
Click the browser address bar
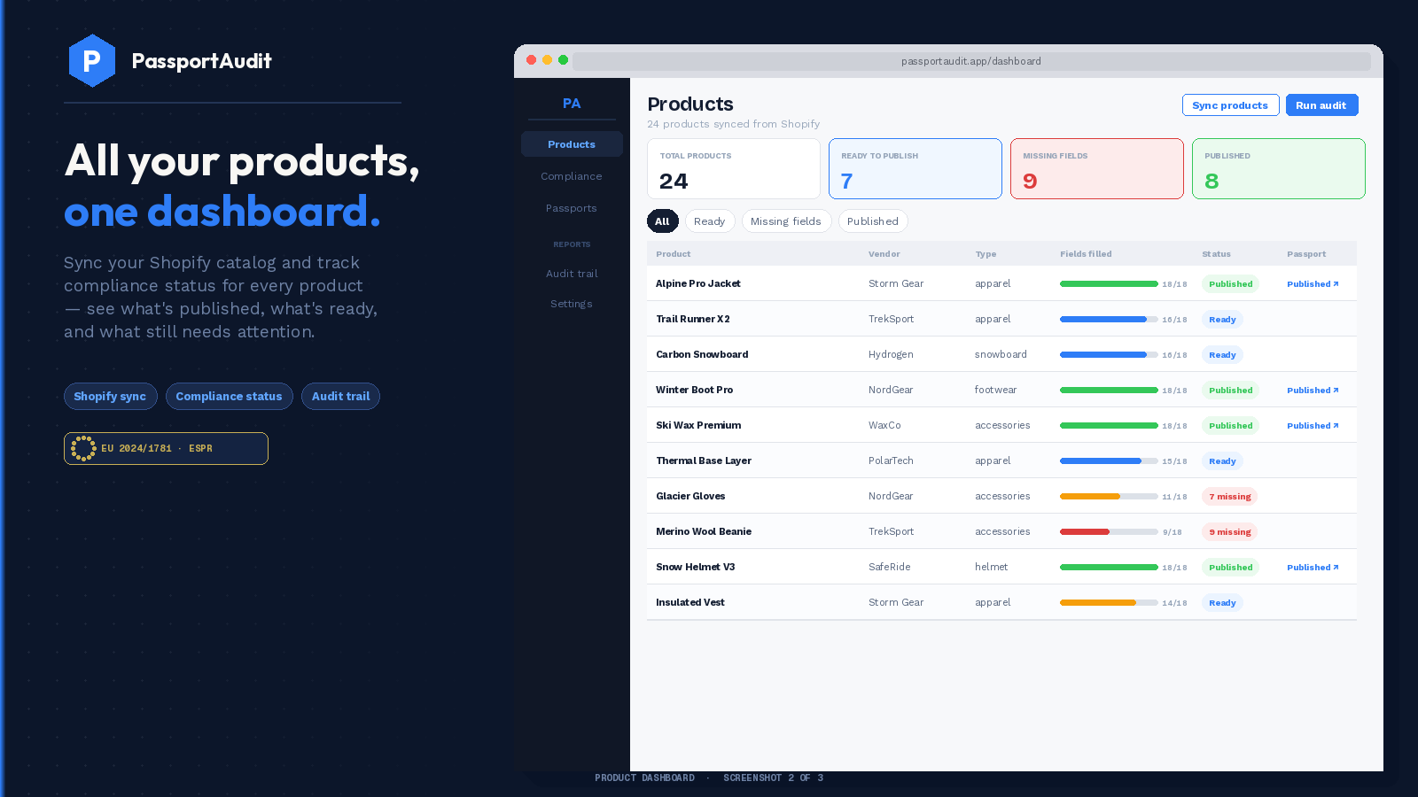tap(971, 61)
